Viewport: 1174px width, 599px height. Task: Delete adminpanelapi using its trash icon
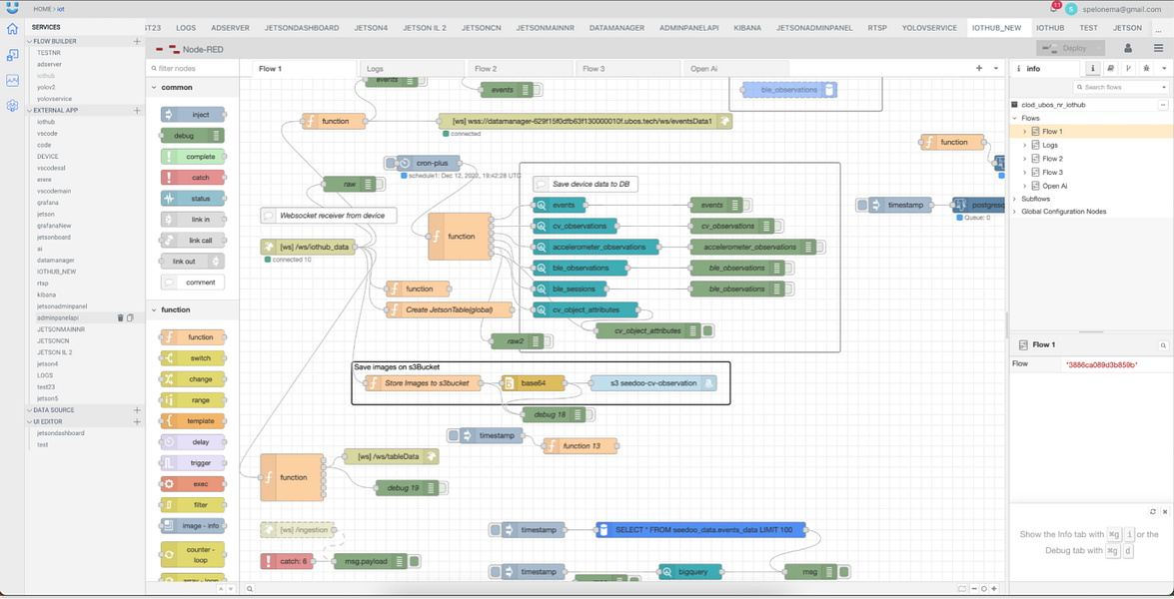click(x=120, y=317)
